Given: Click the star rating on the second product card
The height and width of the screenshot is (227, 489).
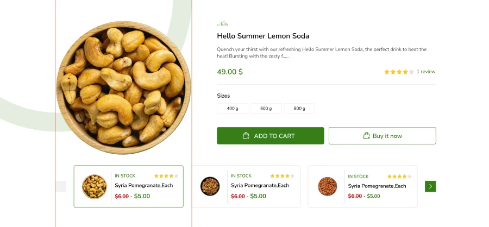Looking at the screenshot, I should tap(282, 176).
